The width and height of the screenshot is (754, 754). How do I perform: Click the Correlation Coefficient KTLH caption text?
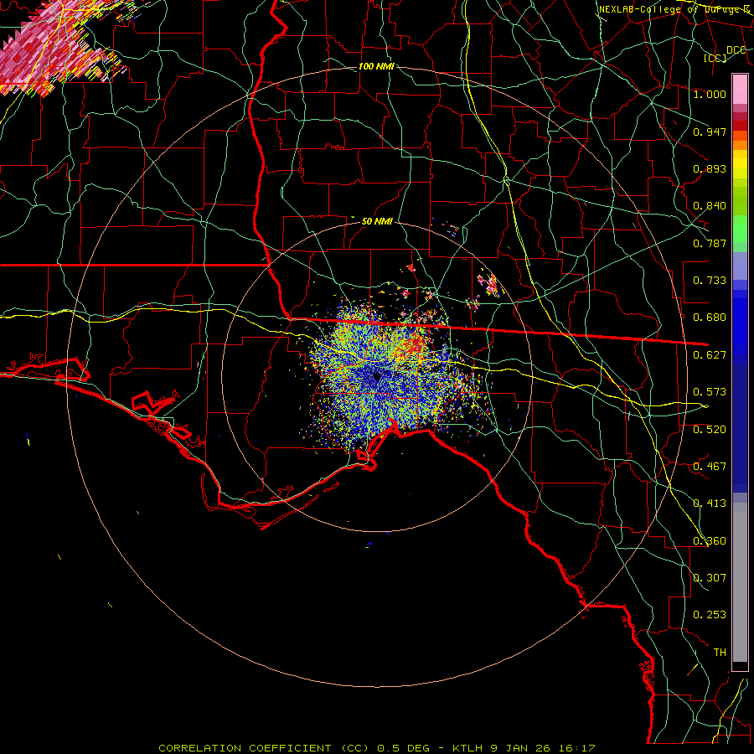pyautogui.click(x=377, y=748)
